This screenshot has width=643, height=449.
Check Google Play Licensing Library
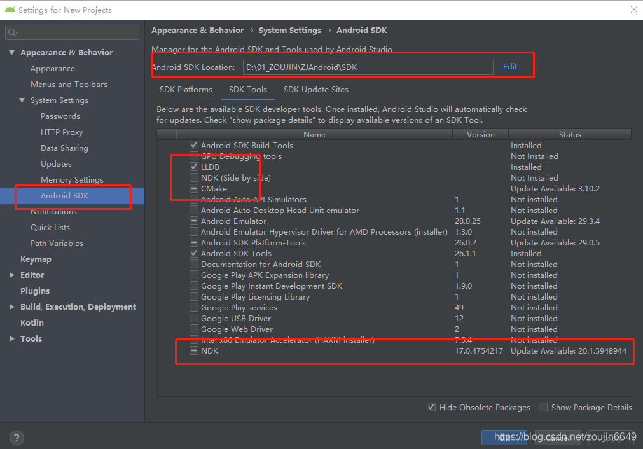point(194,296)
